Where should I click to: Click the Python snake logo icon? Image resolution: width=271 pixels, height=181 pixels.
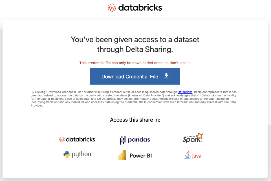click(67, 155)
